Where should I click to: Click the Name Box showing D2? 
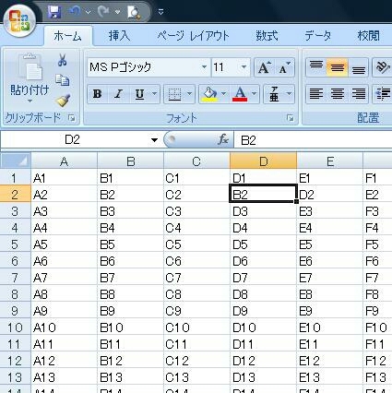(x=74, y=140)
